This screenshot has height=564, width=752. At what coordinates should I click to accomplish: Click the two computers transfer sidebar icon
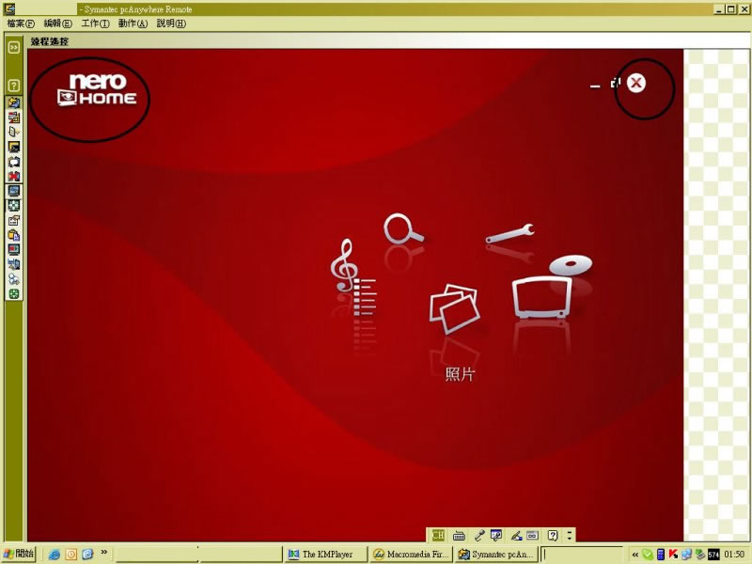pyautogui.click(x=14, y=264)
